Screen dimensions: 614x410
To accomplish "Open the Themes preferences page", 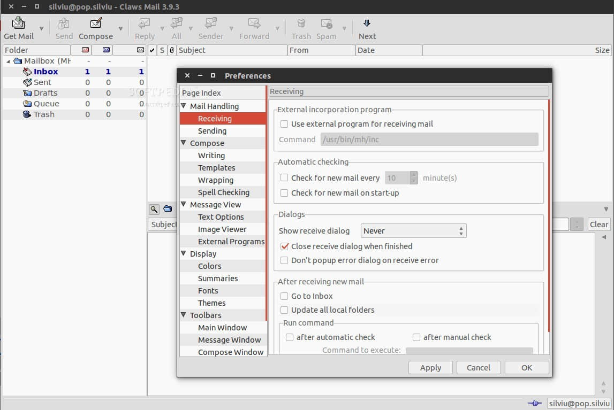I will [x=211, y=303].
